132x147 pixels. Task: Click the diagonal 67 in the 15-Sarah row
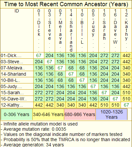pyautogui.click(x=104, y=93)
